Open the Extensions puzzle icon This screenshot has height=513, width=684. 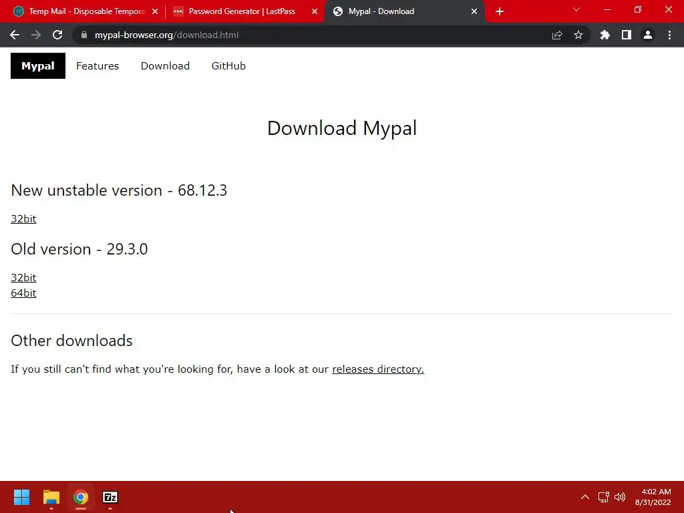605,35
